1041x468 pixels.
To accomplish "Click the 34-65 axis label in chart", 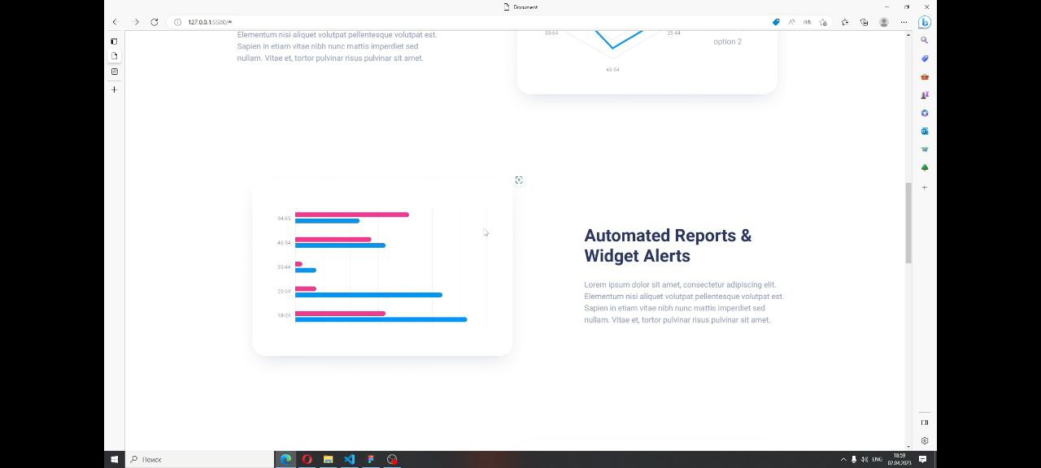I will pos(284,219).
